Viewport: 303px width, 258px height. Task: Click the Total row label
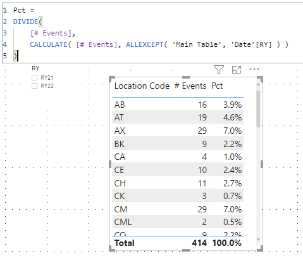pos(125,243)
